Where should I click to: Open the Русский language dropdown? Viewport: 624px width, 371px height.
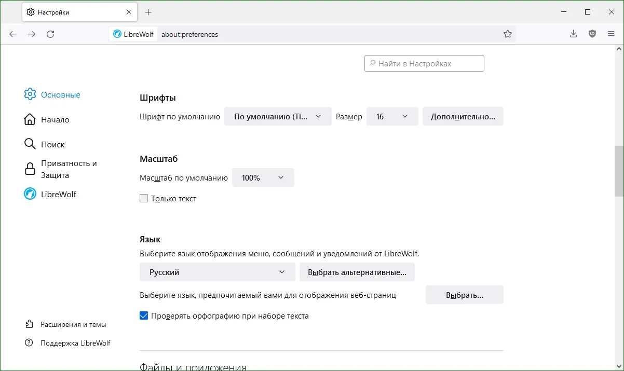(x=217, y=272)
